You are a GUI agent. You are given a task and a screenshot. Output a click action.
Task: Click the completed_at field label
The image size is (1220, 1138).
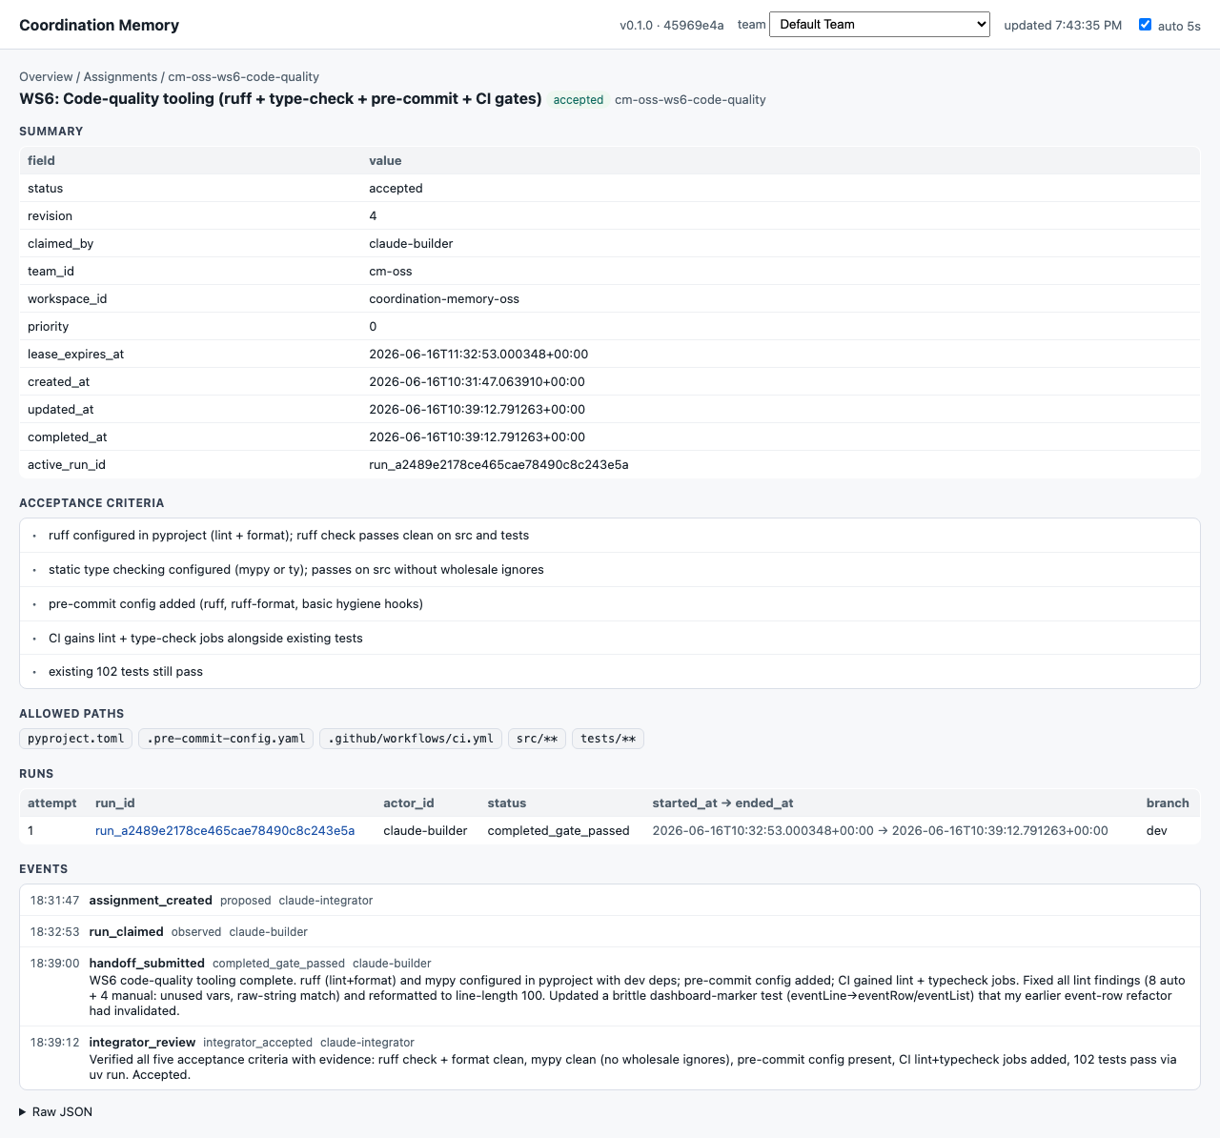[67, 437]
